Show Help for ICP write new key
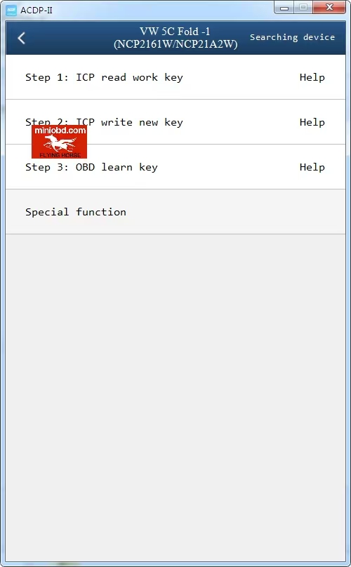Screen dimensions: 351x567 (x=312, y=122)
